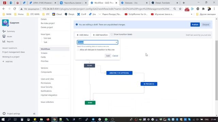The height and width of the screenshot is (122, 218).
Task: Select Workflows in project settings menu
Action: (54, 49)
